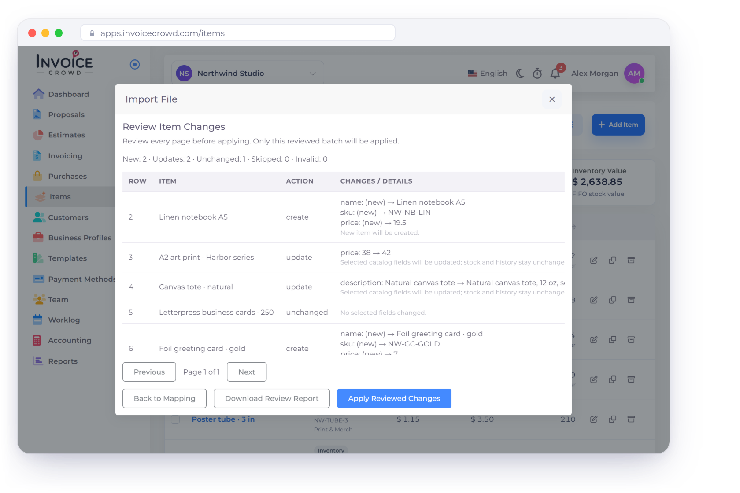Click the browser address bar
The height and width of the screenshot is (493, 740).
pyautogui.click(x=238, y=33)
